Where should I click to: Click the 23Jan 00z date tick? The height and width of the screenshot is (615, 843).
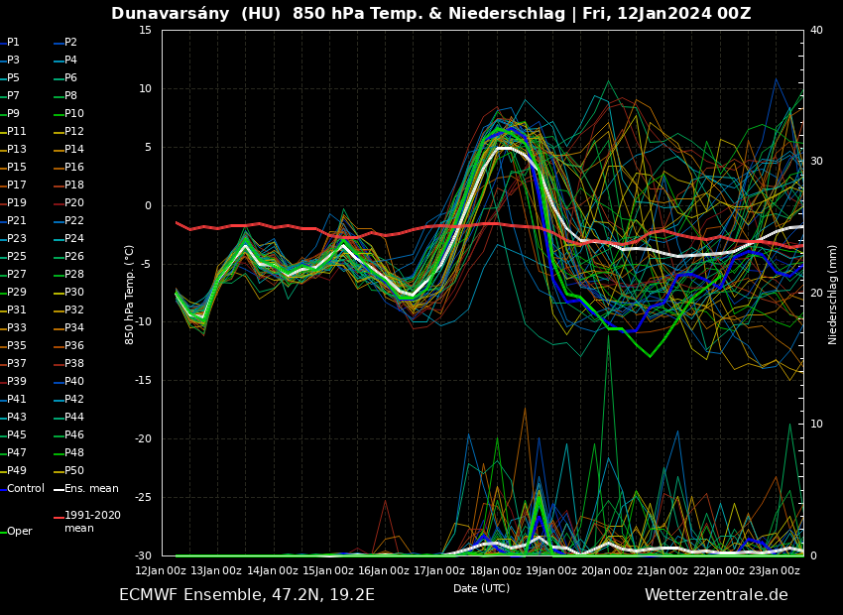(x=775, y=570)
